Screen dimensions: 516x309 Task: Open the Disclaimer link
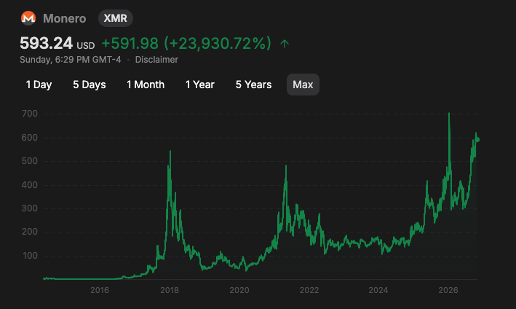tap(156, 60)
